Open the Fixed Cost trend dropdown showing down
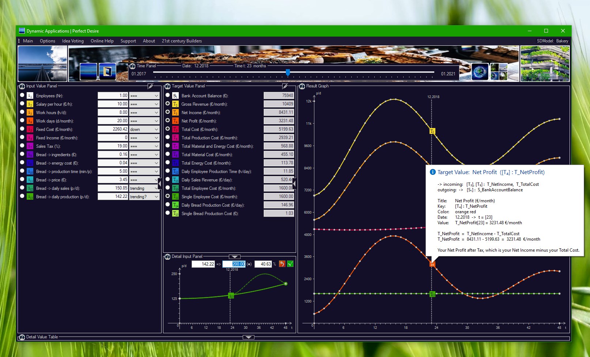The width and height of the screenshot is (590, 357). pyautogui.click(x=144, y=129)
